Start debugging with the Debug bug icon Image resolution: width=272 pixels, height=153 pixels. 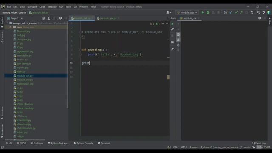(208, 12)
